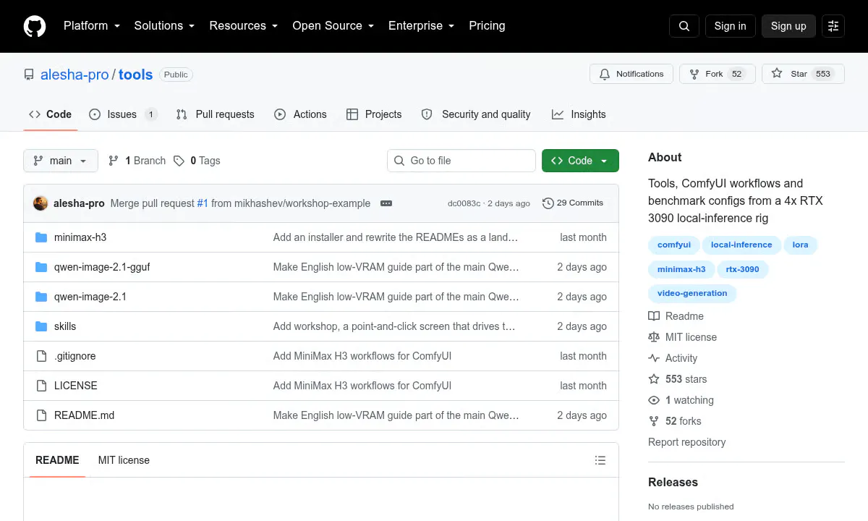Open appearance settings icon in header
Screen dimensions: 868x521
(x=833, y=26)
